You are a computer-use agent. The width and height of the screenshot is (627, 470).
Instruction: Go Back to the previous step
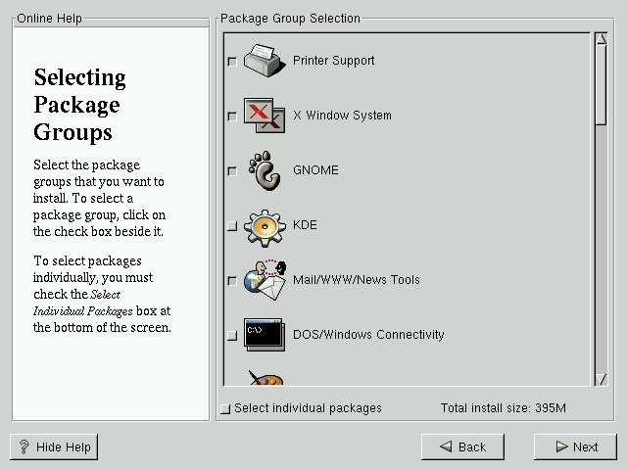tap(462, 446)
